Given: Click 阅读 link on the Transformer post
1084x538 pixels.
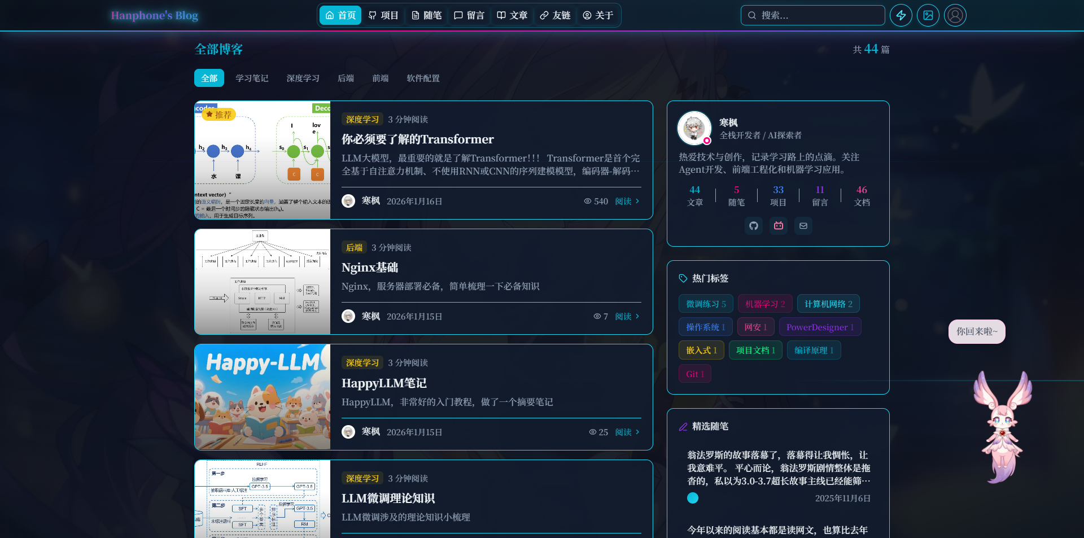Looking at the screenshot, I should point(627,201).
